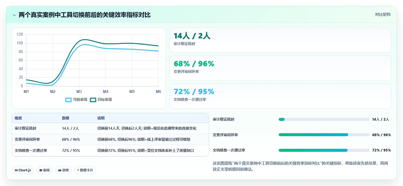This screenshot has height=186, width=403.
Task: Click the table data cell 72% / 95%
Action: pyautogui.click(x=71, y=151)
